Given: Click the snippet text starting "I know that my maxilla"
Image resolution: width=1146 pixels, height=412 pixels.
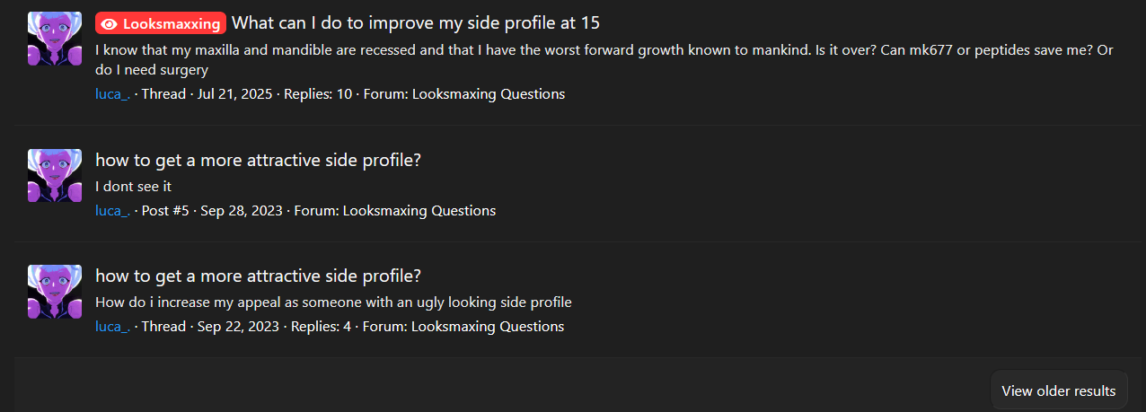Looking at the screenshot, I should point(604,59).
